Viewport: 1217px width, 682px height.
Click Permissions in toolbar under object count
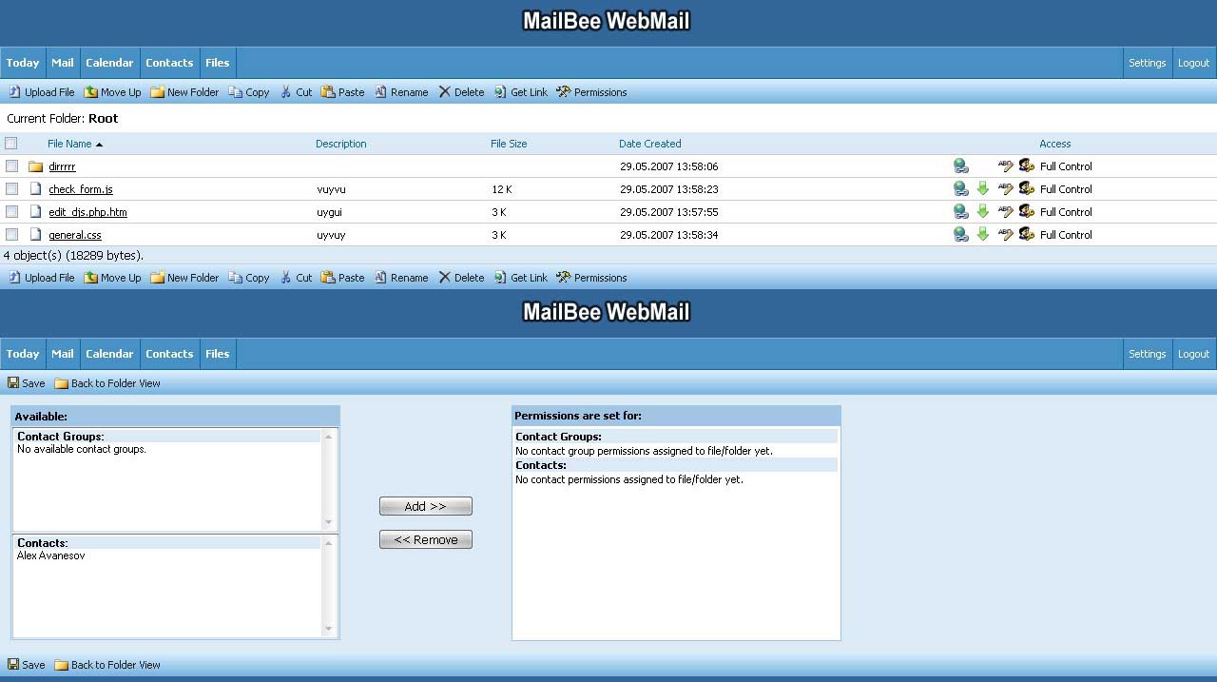pos(591,278)
